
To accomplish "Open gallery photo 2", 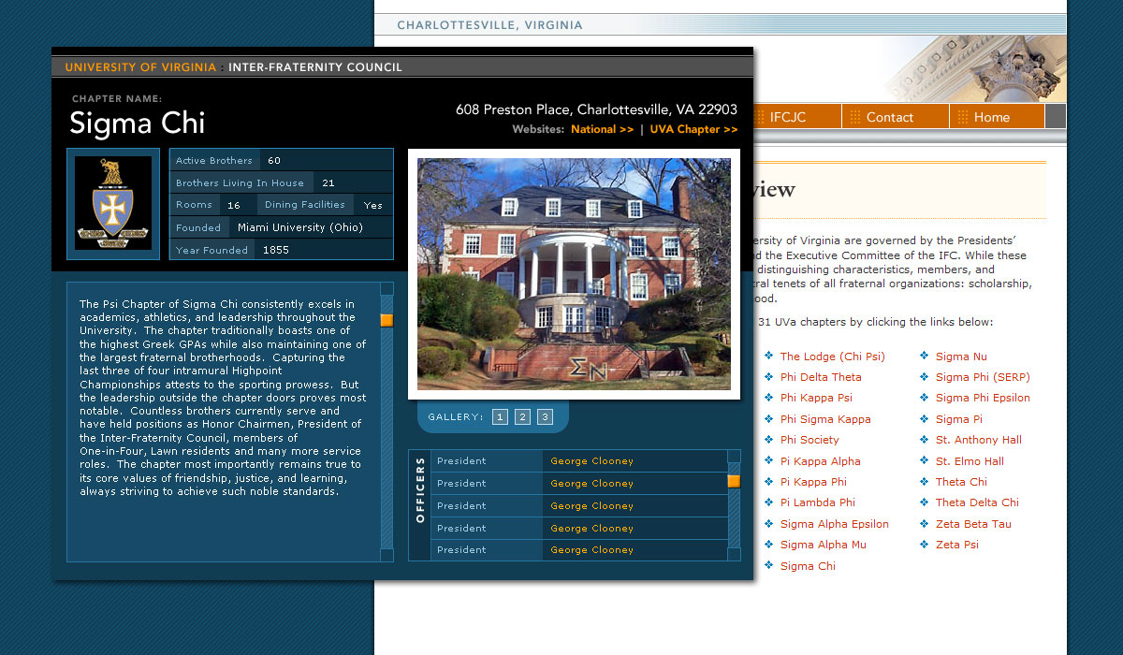I will pyautogui.click(x=522, y=417).
